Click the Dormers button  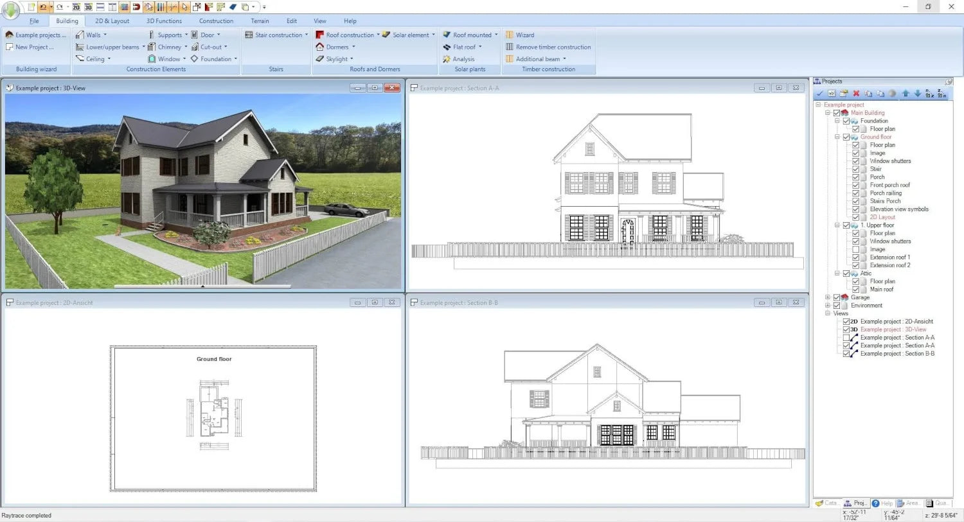(335, 47)
